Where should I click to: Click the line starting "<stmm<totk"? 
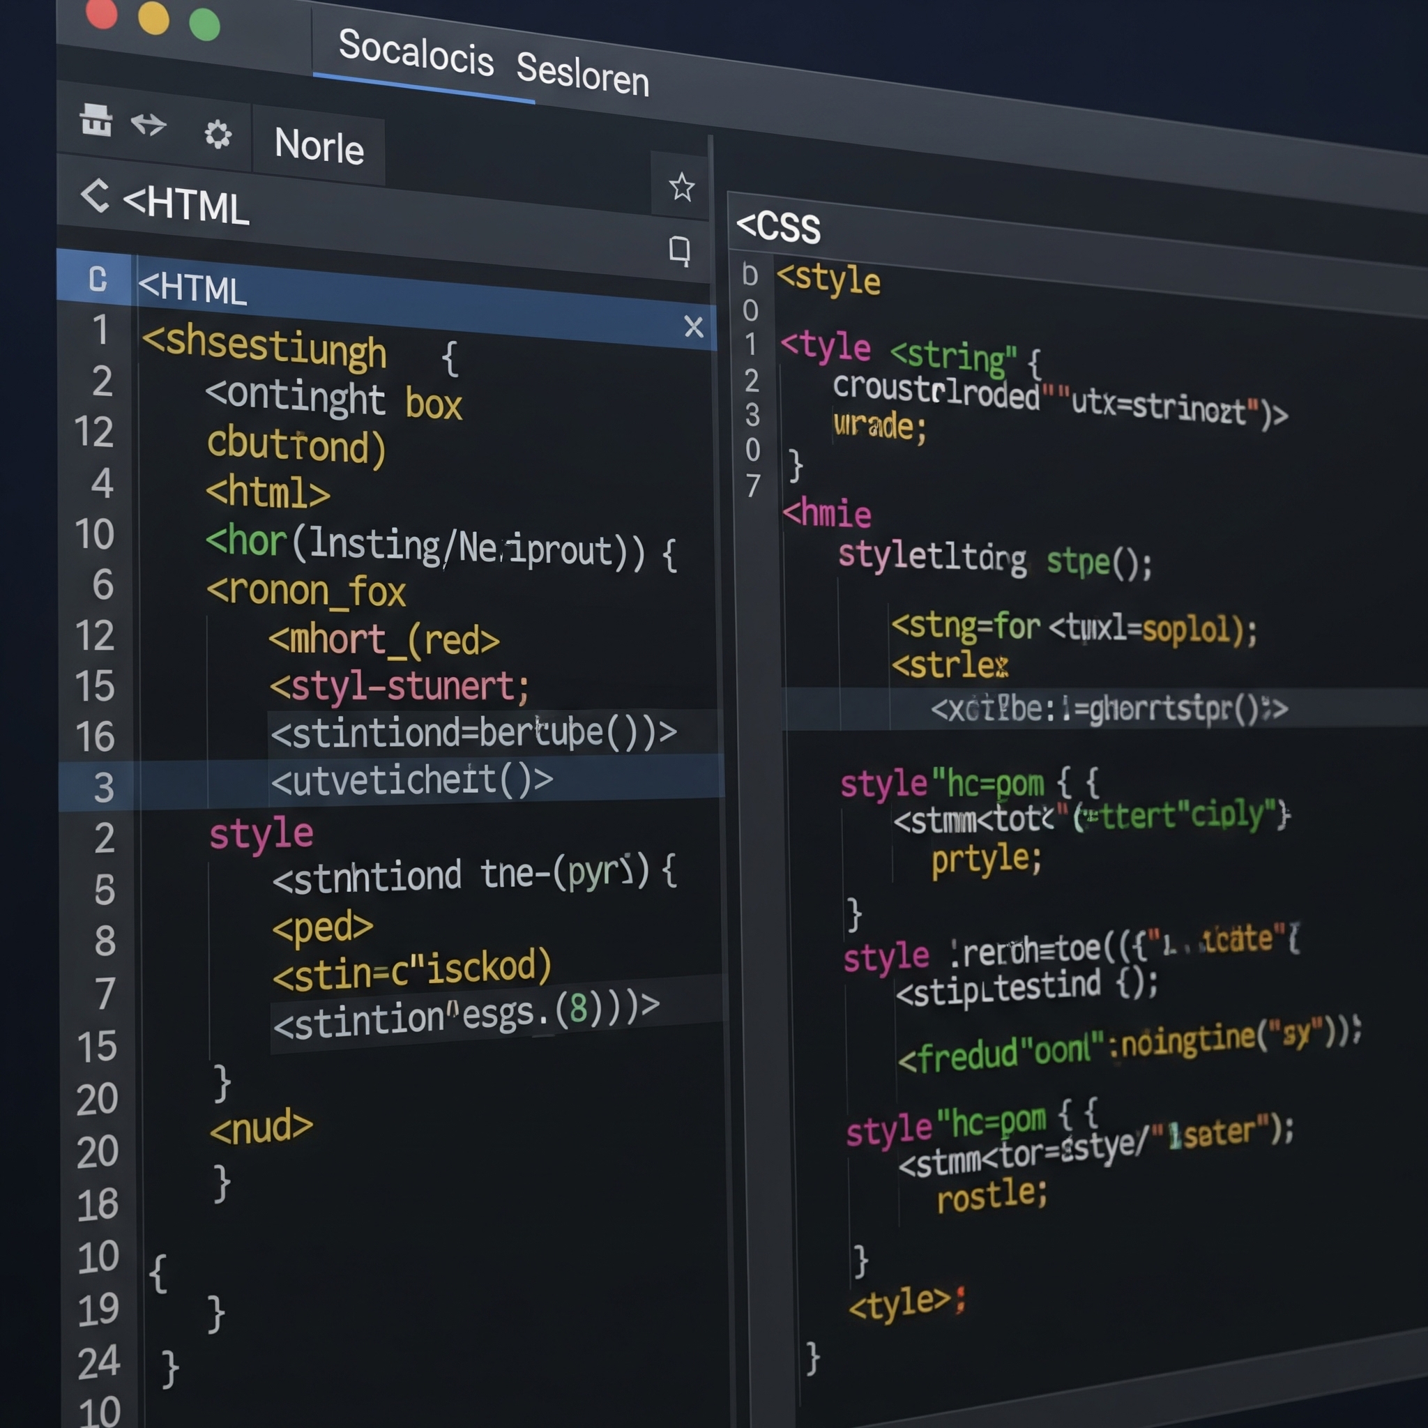1092,818
